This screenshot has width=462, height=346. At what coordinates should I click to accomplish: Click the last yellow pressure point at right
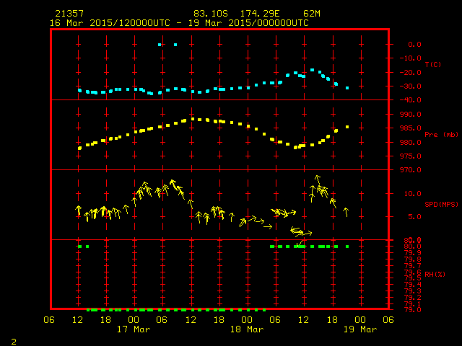click(x=347, y=127)
